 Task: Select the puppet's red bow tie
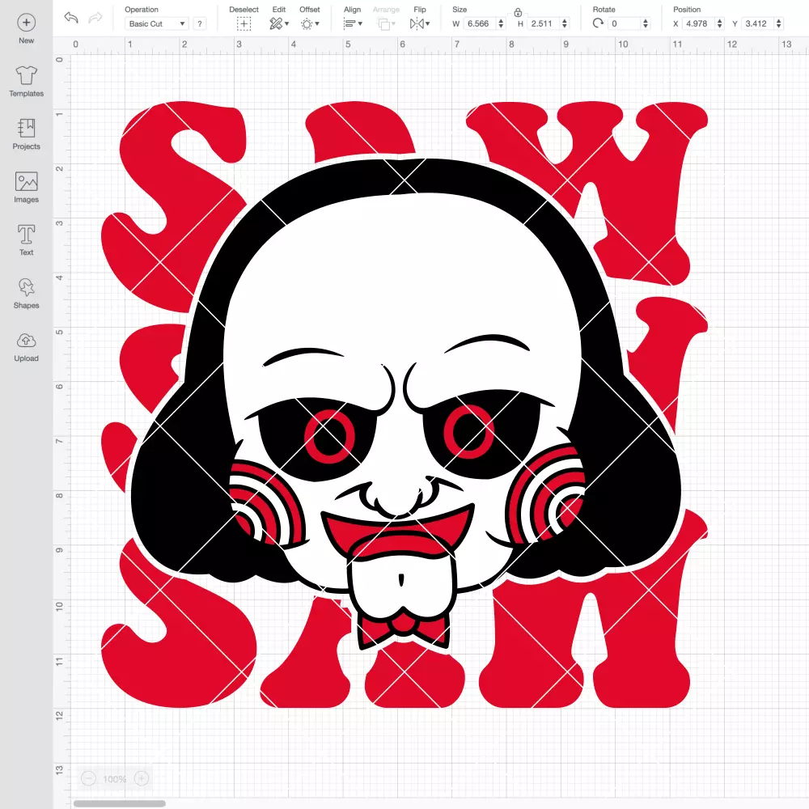404,629
